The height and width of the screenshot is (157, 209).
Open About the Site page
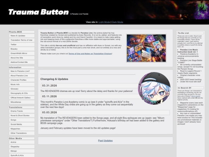coord(22,58)
